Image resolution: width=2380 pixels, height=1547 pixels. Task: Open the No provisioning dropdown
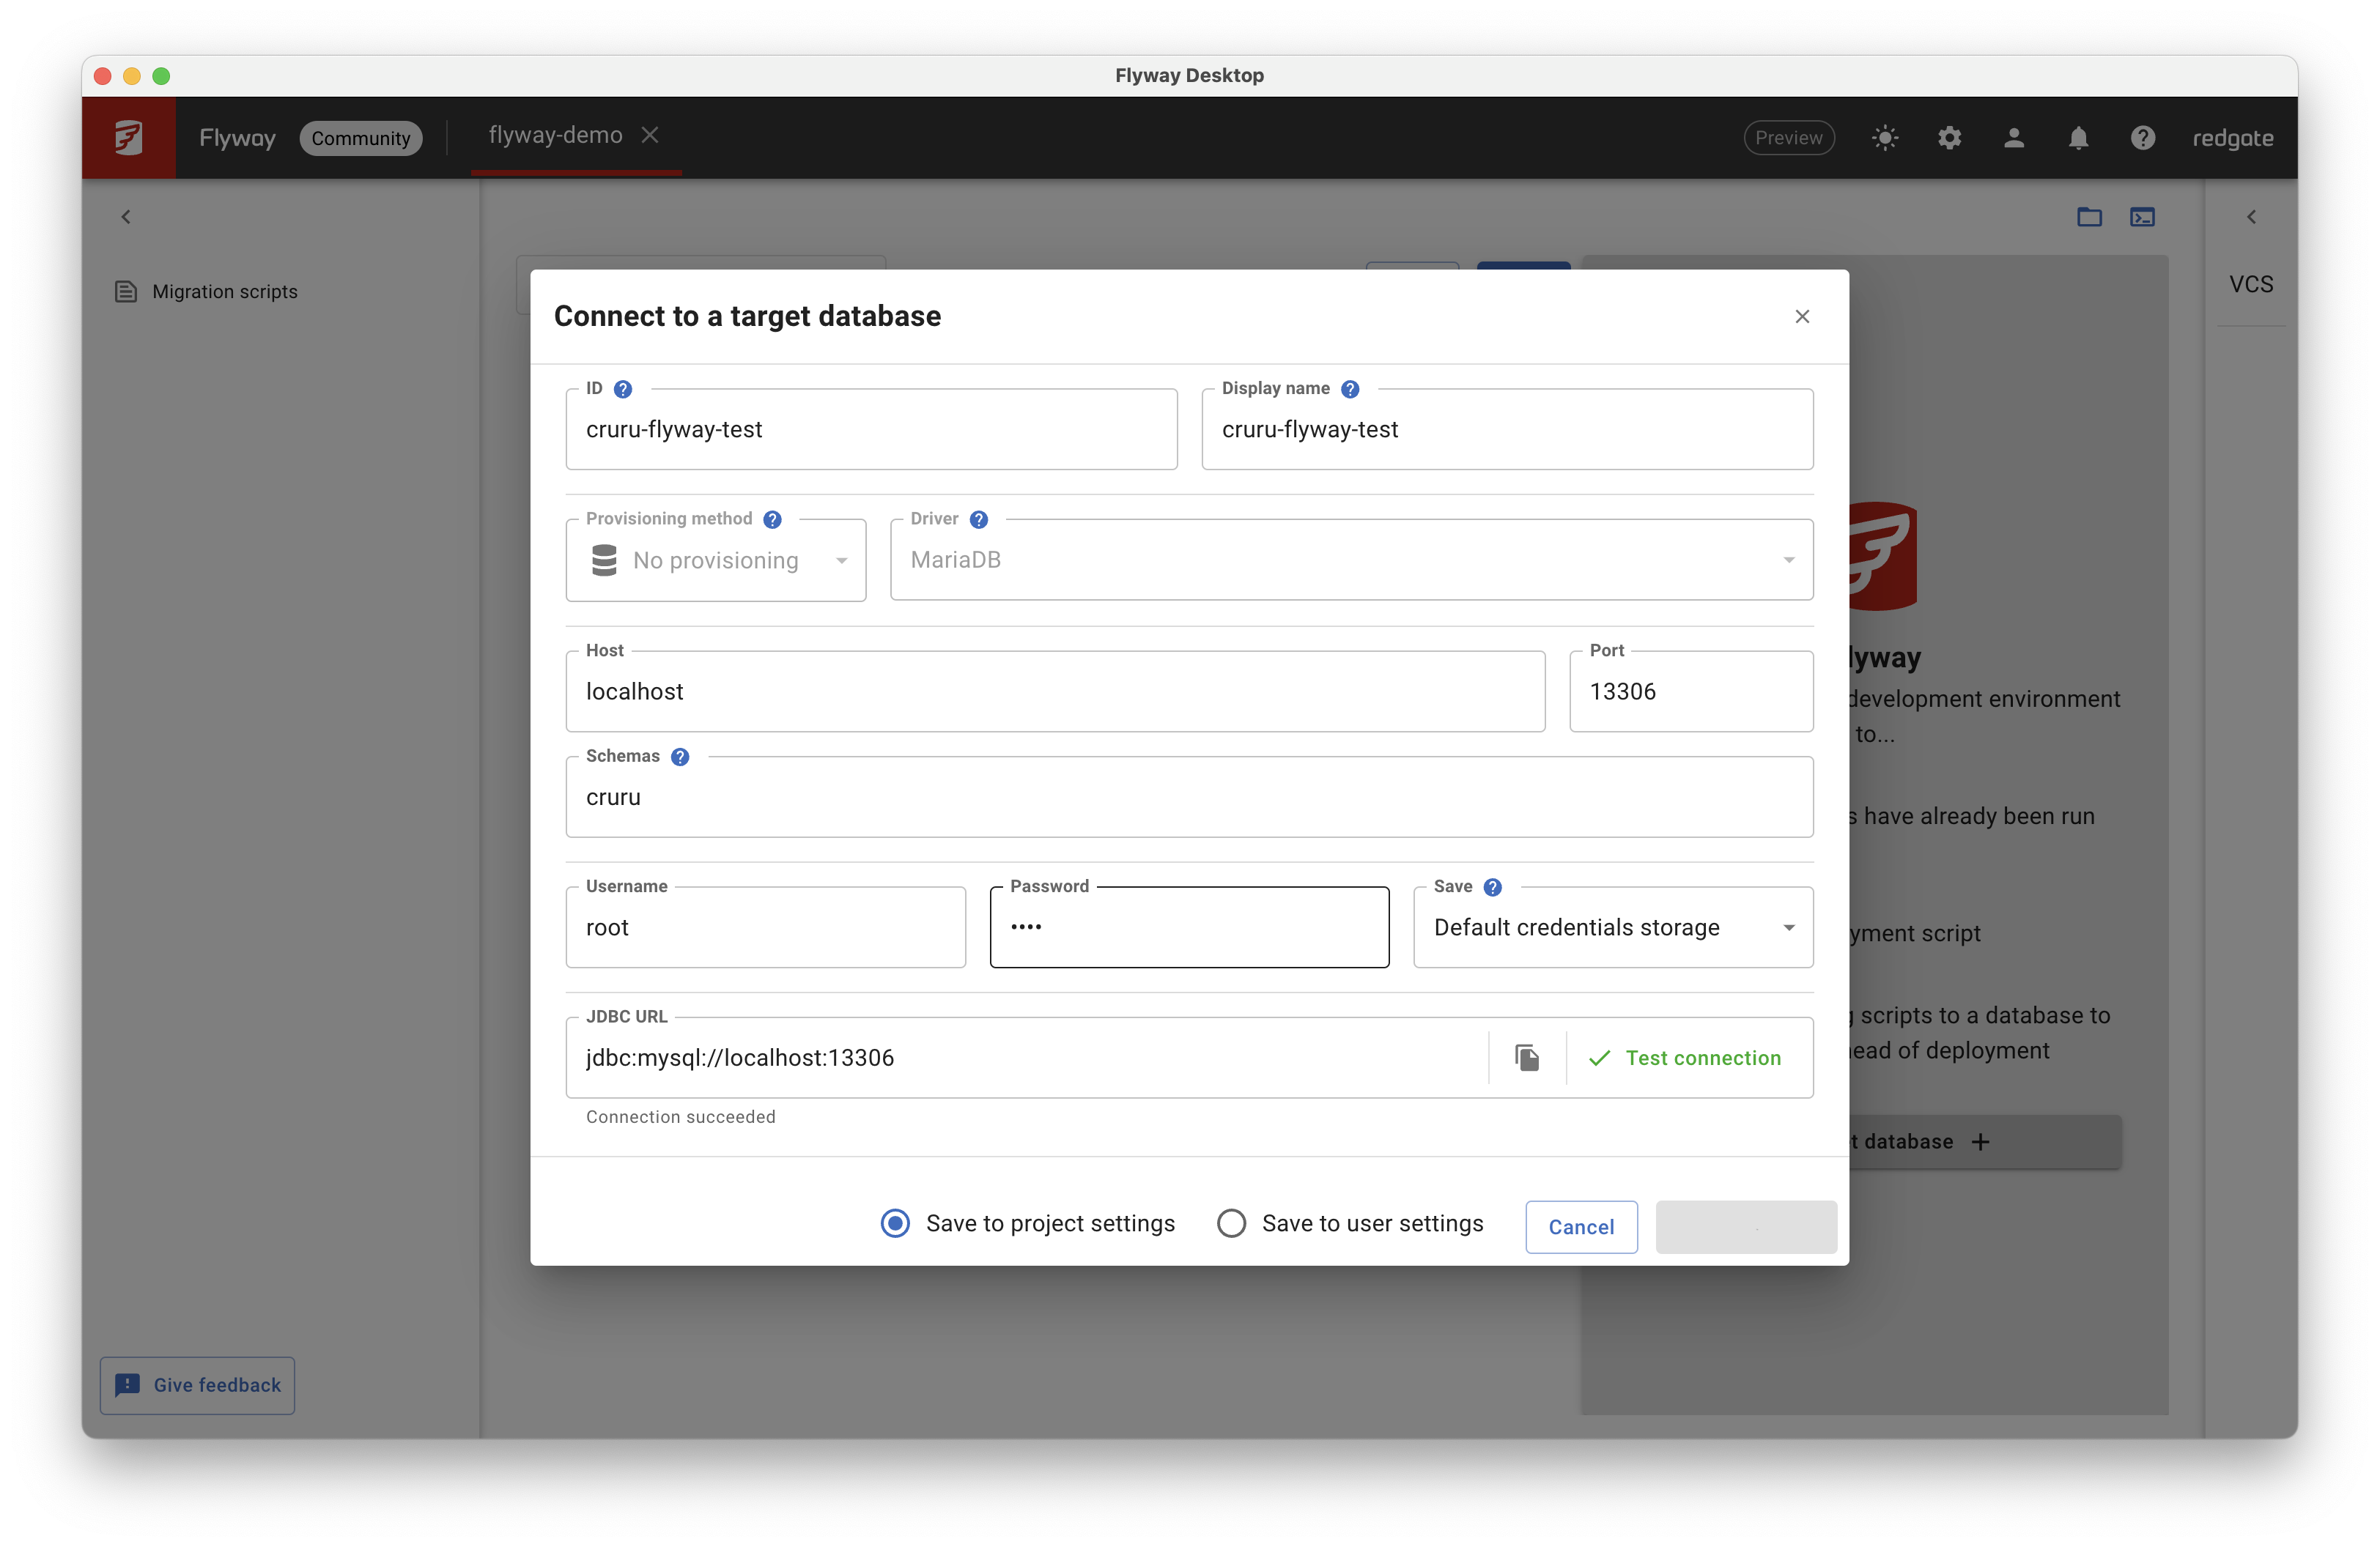pos(716,560)
